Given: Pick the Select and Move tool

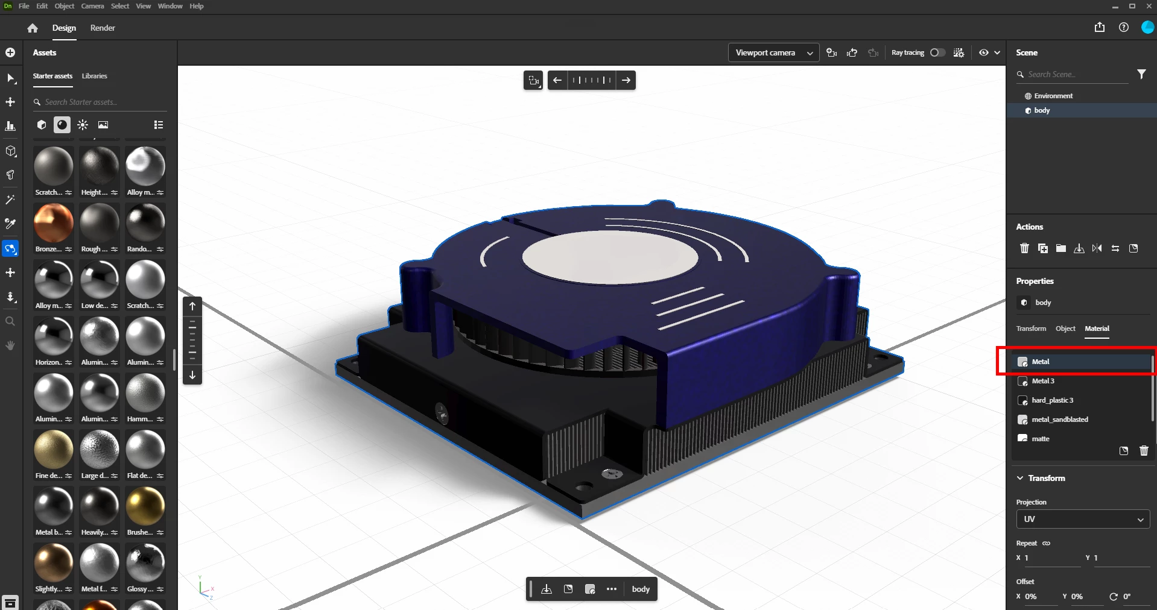Looking at the screenshot, I should 10,102.
